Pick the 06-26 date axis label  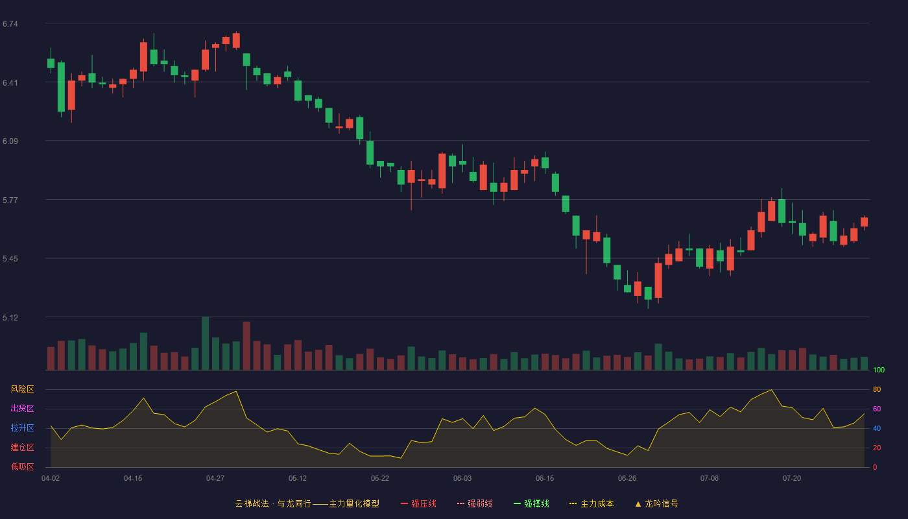pyautogui.click(x=627, y=478)
